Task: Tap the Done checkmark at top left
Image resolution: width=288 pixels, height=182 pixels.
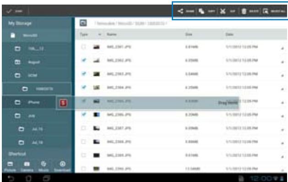Action: pyautogui.click(x=9, y=11)
